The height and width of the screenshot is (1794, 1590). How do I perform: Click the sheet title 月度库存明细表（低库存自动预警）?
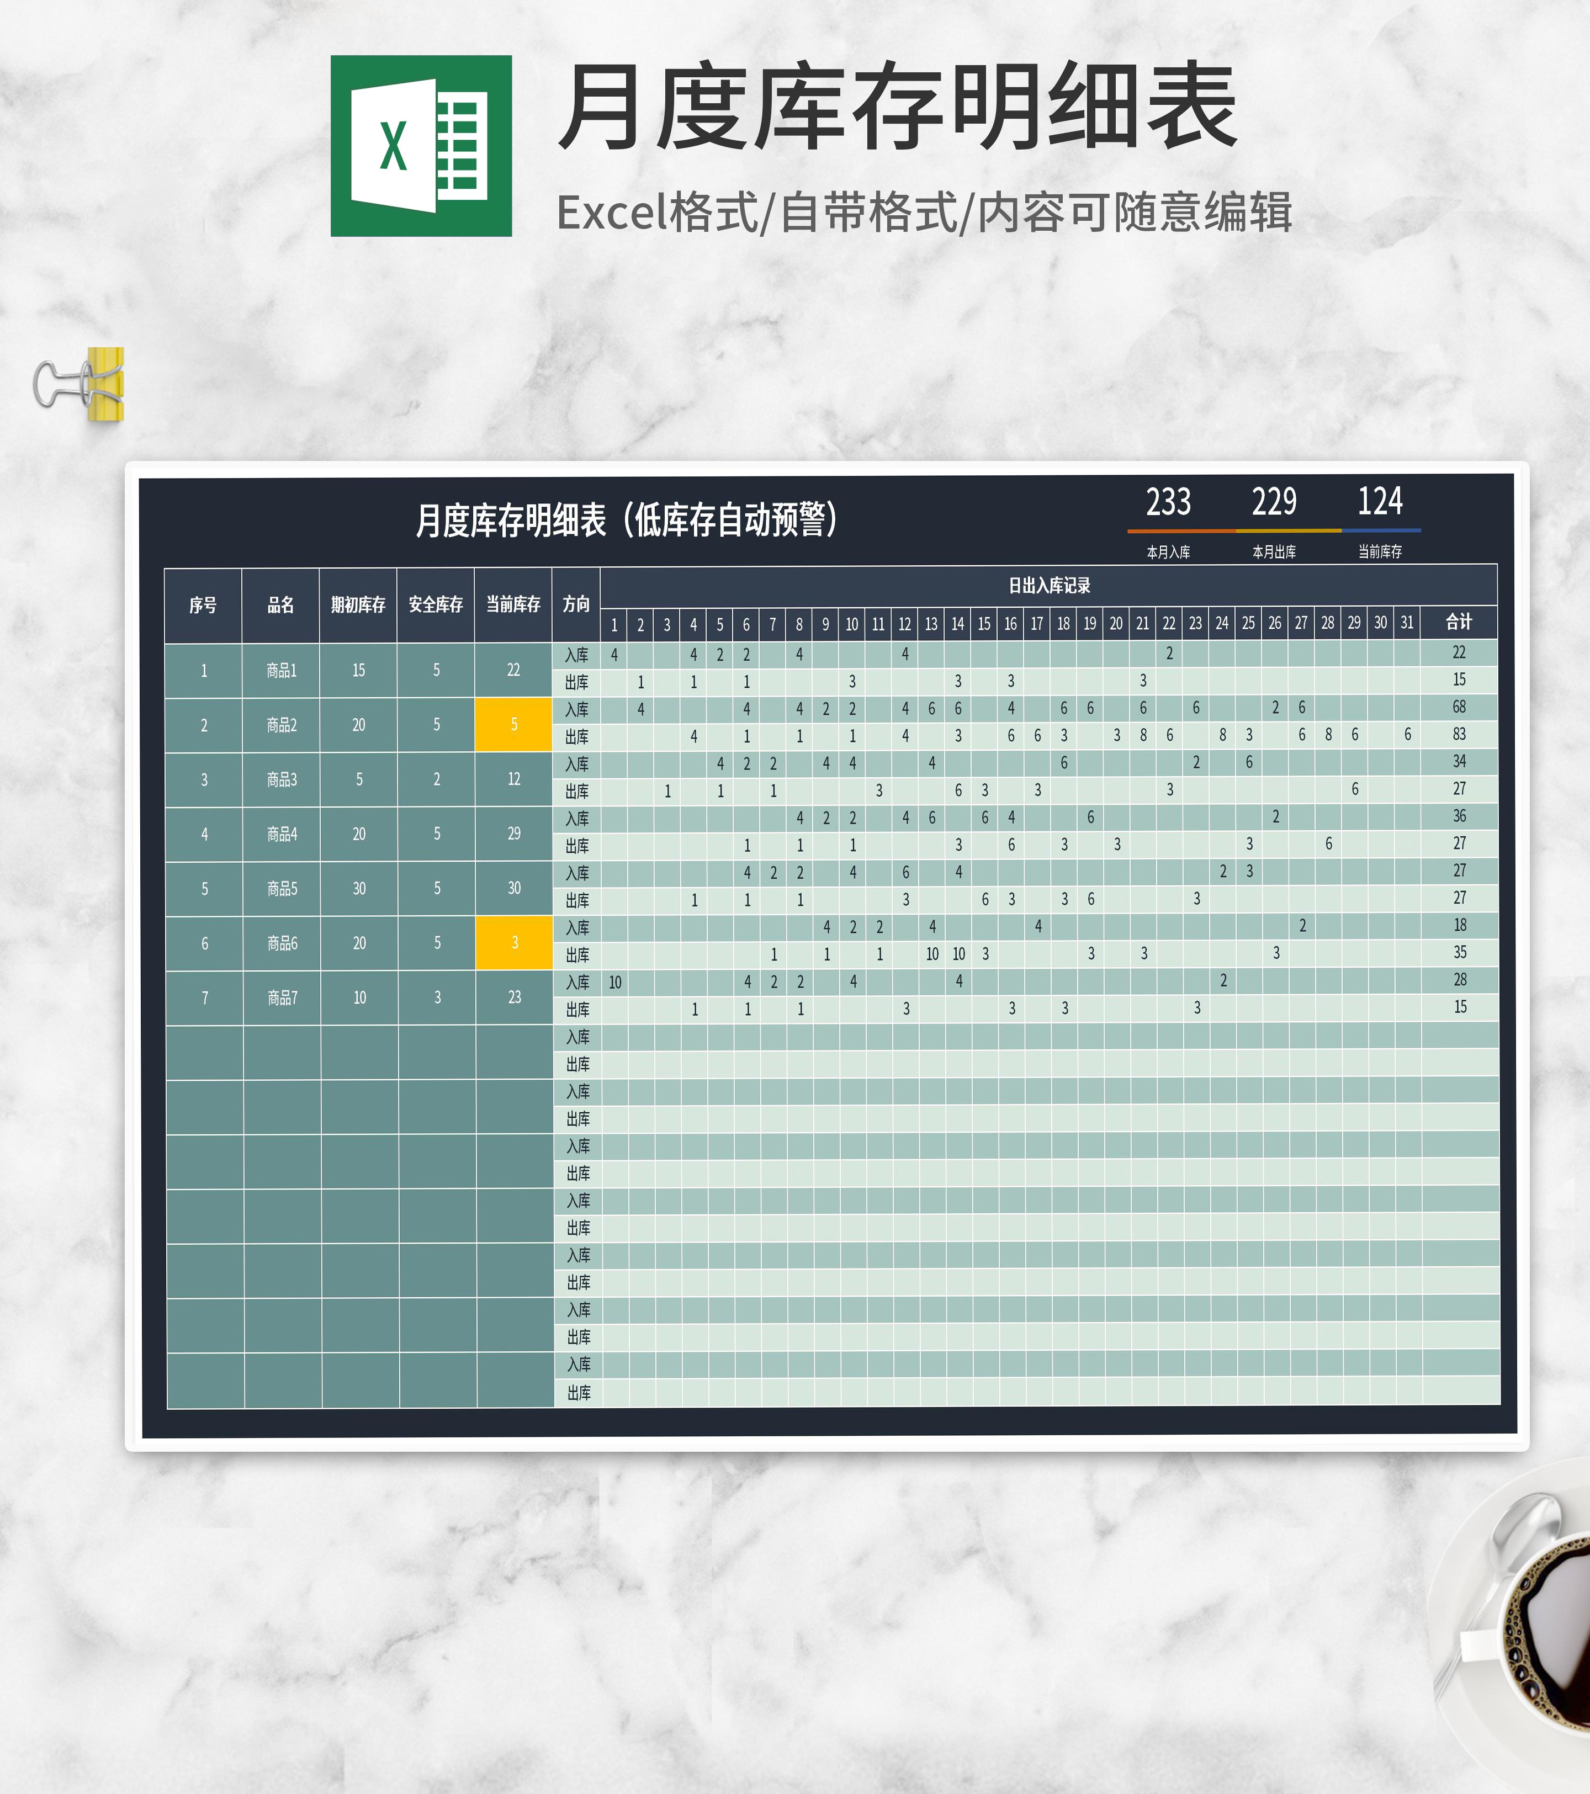pos(629,519)
